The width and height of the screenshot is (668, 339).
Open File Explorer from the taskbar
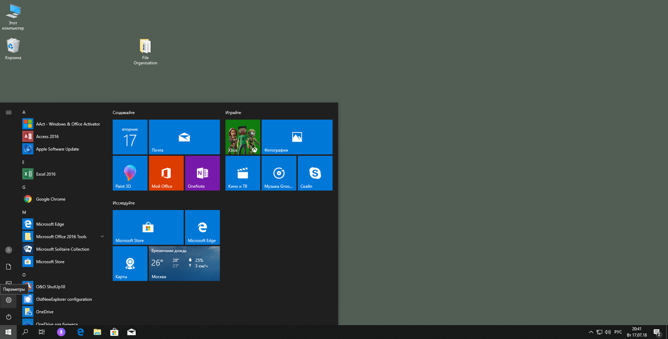[x=97, y=332]
